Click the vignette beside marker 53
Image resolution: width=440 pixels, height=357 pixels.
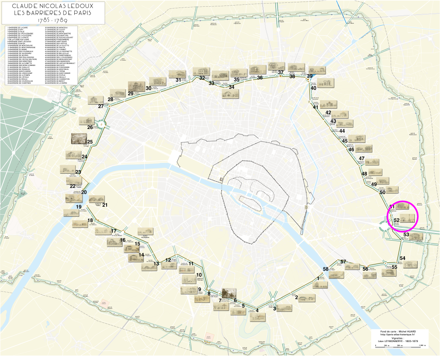pos(416,237)
